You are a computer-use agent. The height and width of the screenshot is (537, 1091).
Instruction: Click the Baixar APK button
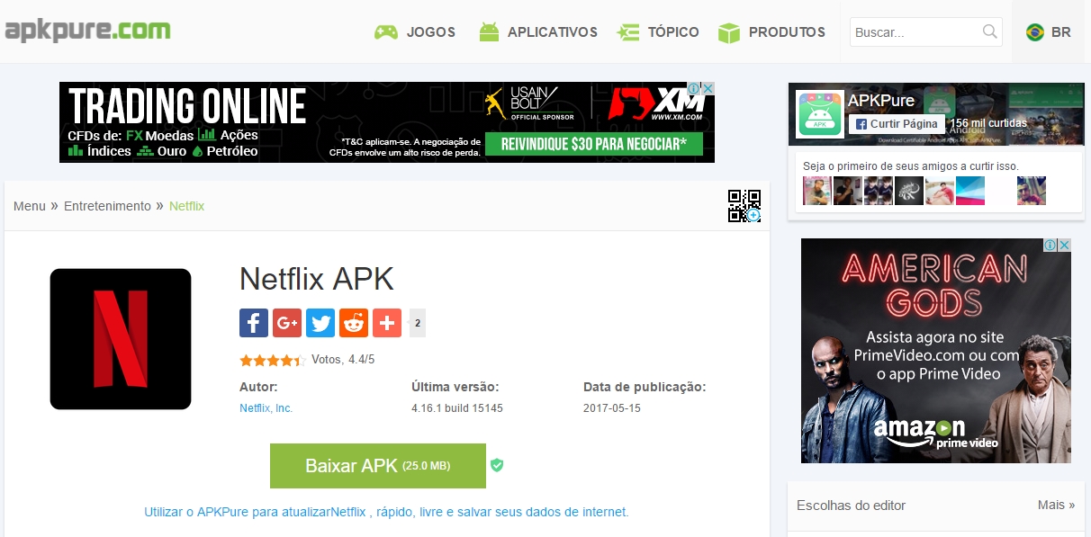click(378, 466)
